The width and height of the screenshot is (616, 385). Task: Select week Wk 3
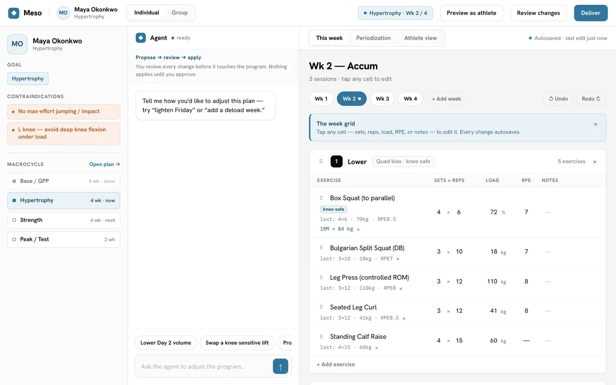383,99
